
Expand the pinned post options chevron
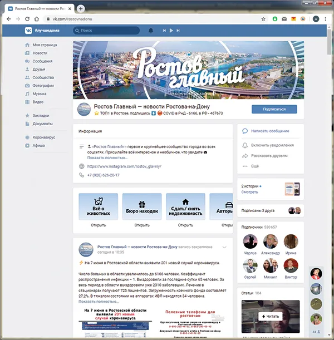pos(224,247)
